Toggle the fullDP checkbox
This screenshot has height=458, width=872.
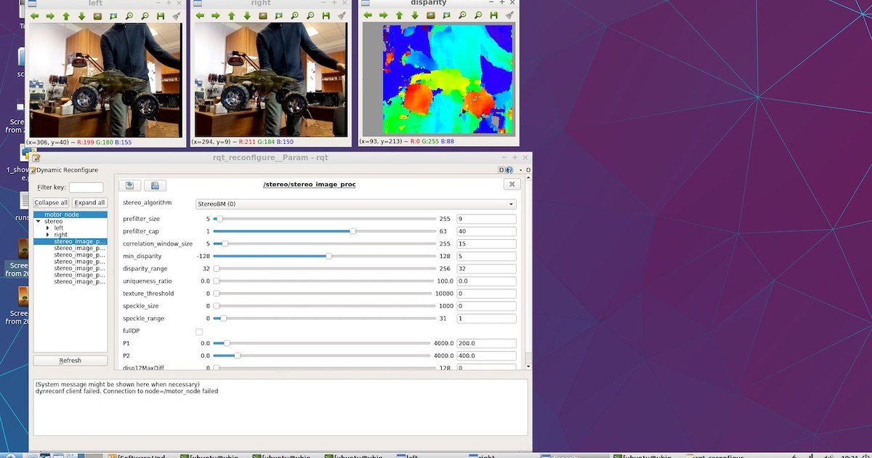click(x=199, y=332)
